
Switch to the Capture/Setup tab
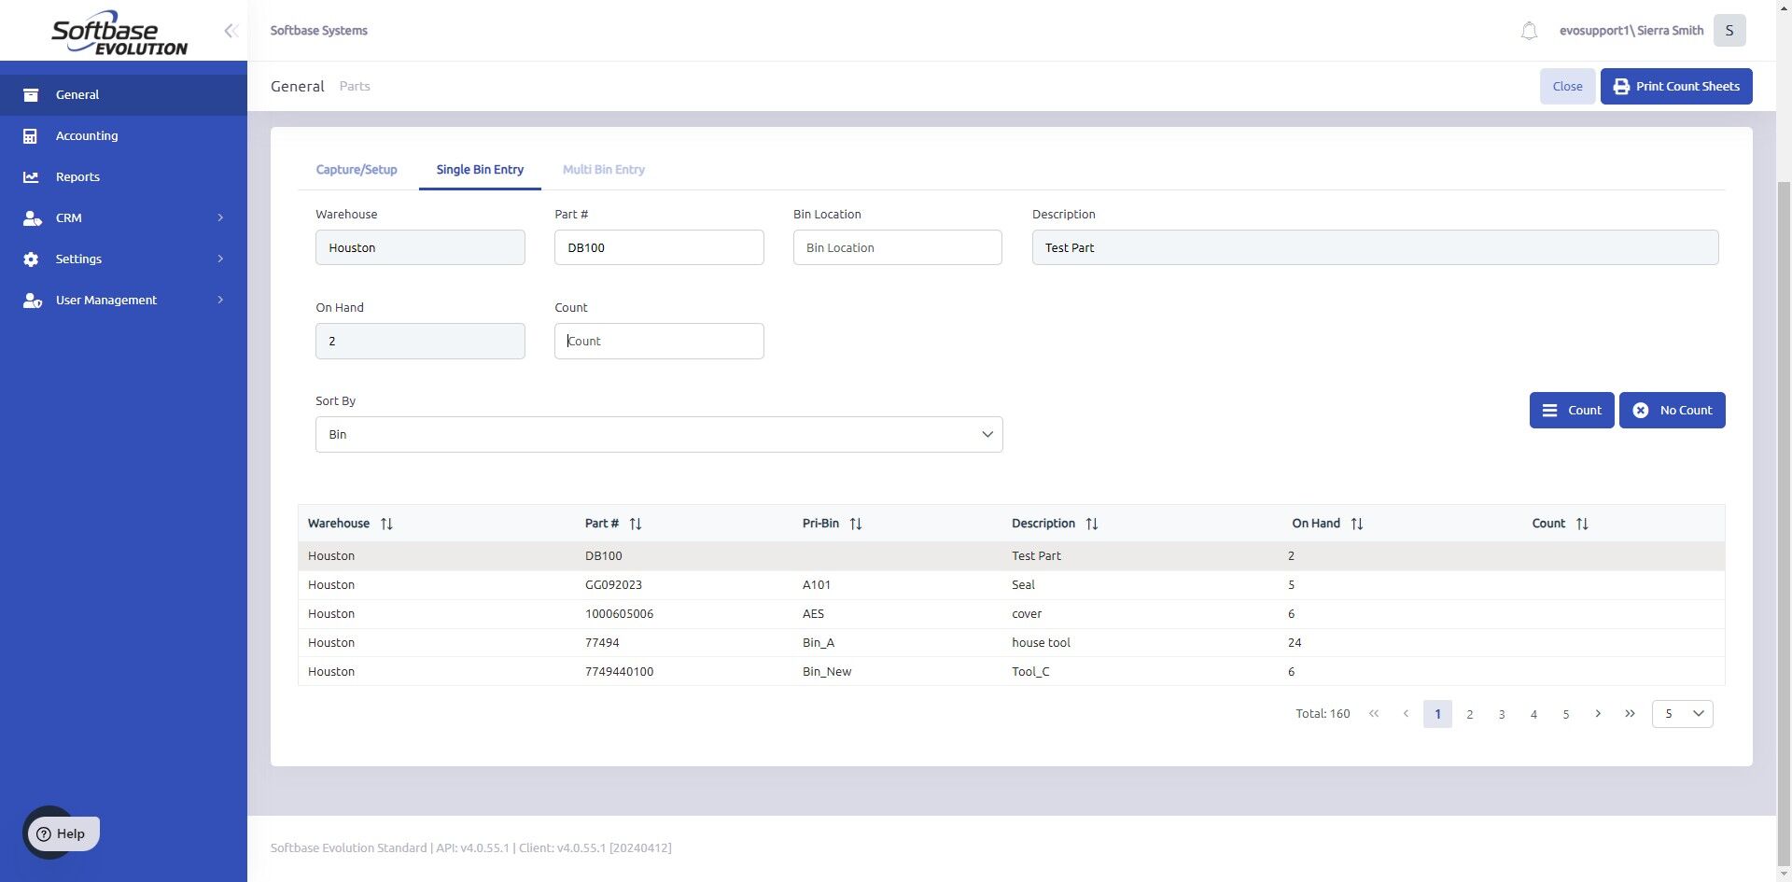pos(357,170)
